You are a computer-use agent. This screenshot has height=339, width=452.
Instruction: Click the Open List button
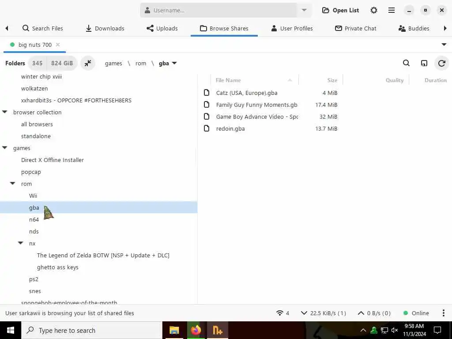pyautogui.click(x=340, y=11)
